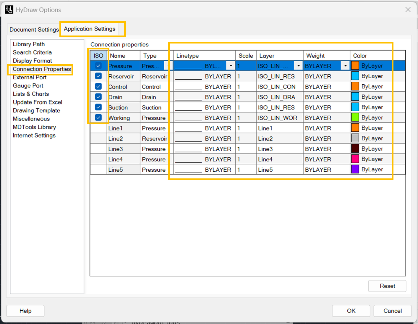Uncheck the ISO checkbox for Suction row
Viewport: 418px width, 324px height.
(98, 107)
